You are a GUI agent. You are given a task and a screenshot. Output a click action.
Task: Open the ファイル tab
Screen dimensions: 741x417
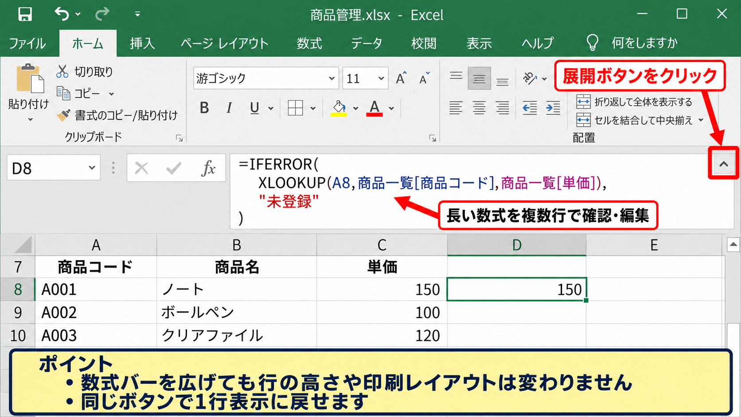coord(27,43)
